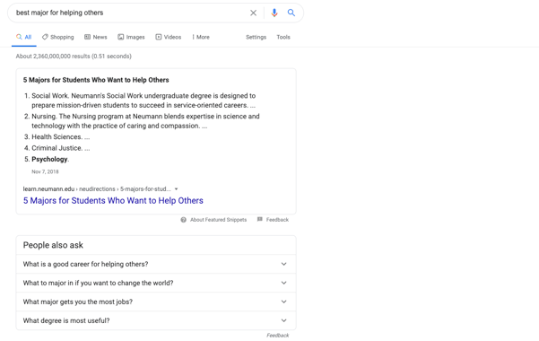The width and height of the screenshot is (539, 341).
Task: Click the Feedback flag icon under snippet
Action: point(260,219)
